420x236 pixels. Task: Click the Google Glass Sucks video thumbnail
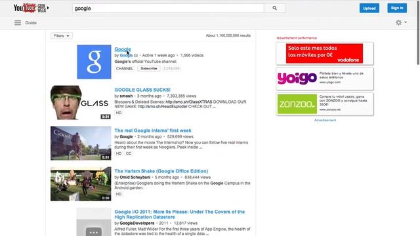pos(81,102)
